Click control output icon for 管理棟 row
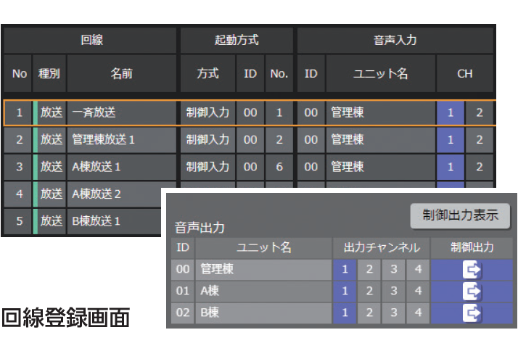Image resolution: width=518 pixels, height=351 pixels. [472, 270]
